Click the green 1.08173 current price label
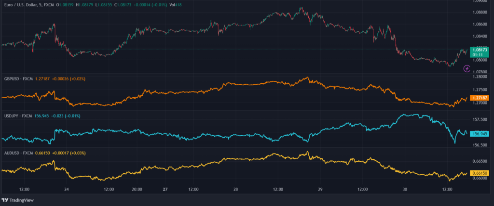The width and height of the screenshot is (494, 206). 480,50
